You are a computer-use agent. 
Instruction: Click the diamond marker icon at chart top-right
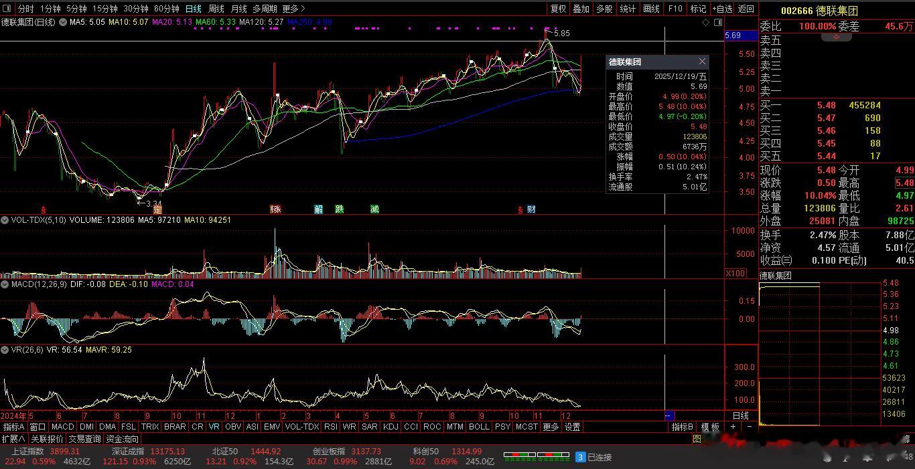706,23
